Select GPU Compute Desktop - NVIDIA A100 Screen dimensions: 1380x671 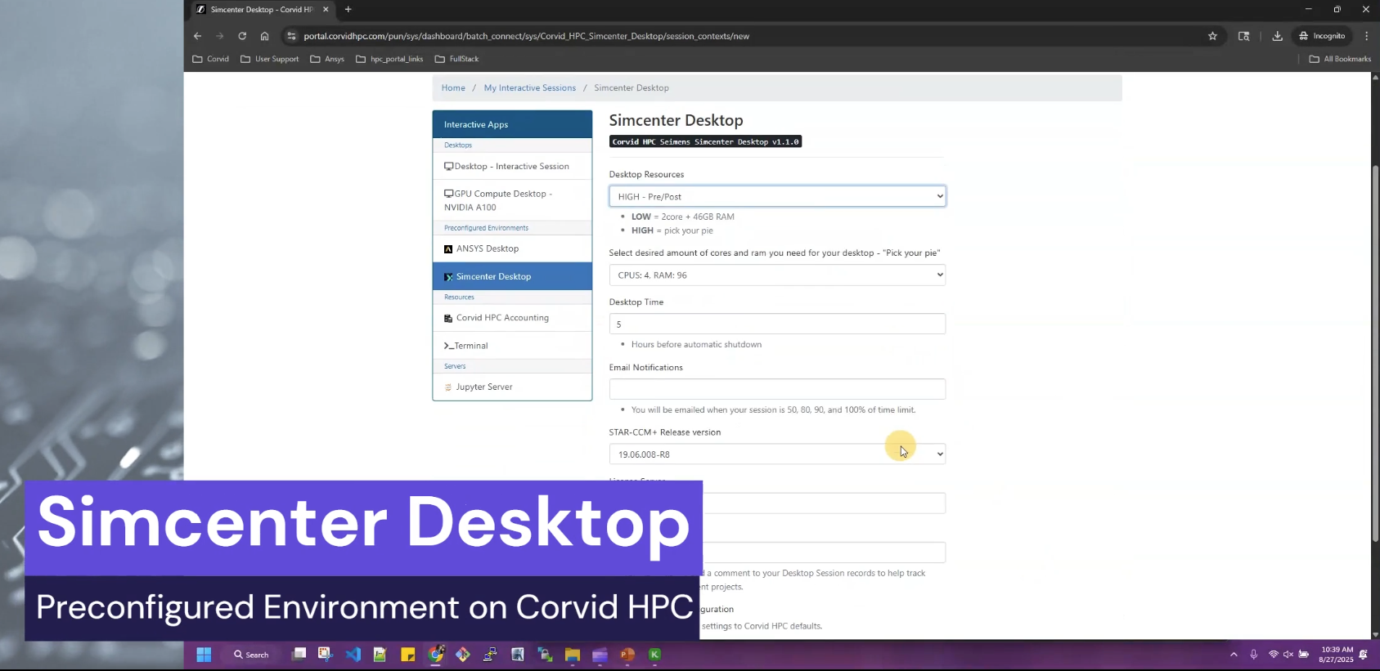point(512,200)
